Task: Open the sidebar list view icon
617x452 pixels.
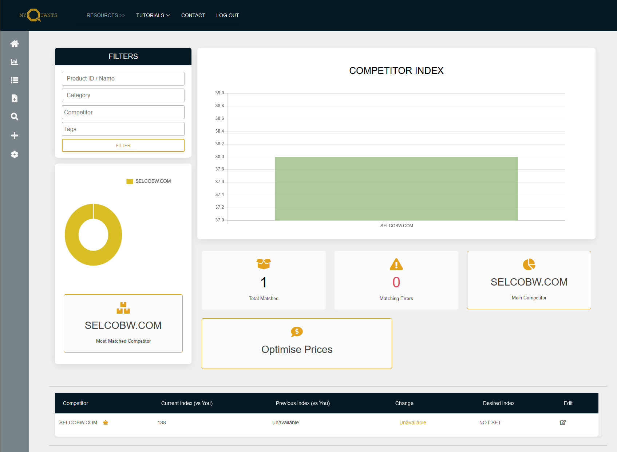Action: point(15,80)
